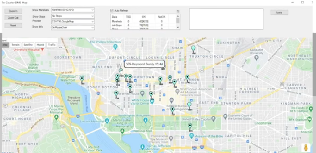Click the "JobStops" row in the stats table
This screenshot has width=316, height=153.
click(x=143, y=25)
